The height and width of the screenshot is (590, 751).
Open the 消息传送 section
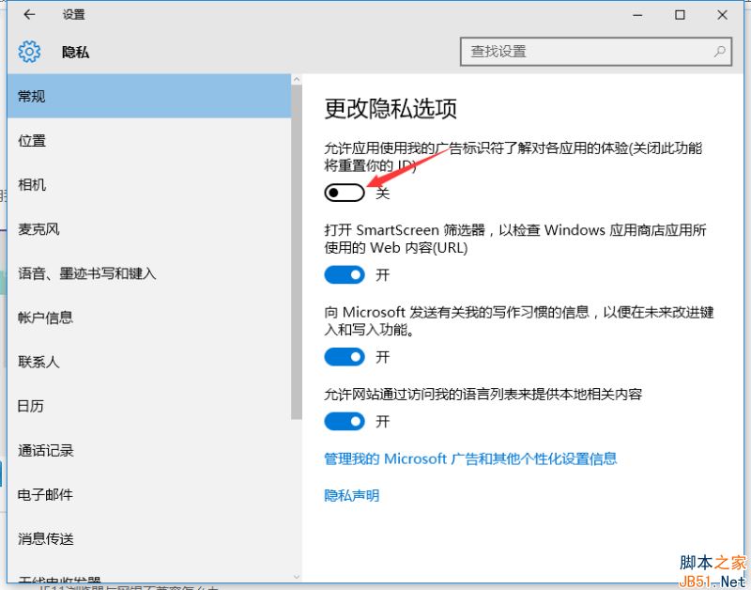pyautogui.click(x=149, y=538)
